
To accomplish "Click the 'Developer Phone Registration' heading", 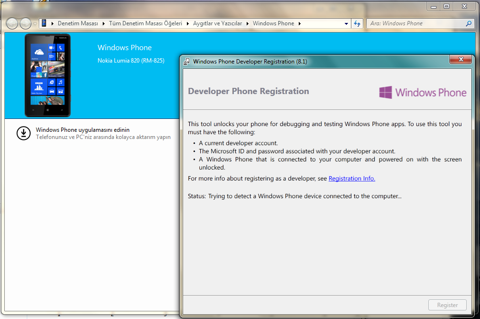I will [x=249, y=91].
